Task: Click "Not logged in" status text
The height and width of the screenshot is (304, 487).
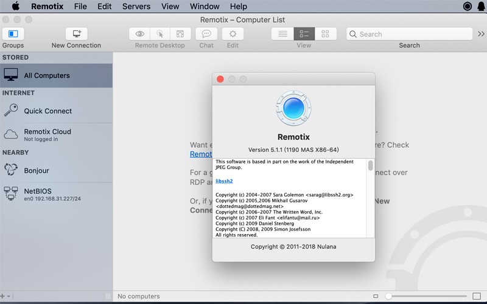Action: pyautogui.click(x=41, y=139)
